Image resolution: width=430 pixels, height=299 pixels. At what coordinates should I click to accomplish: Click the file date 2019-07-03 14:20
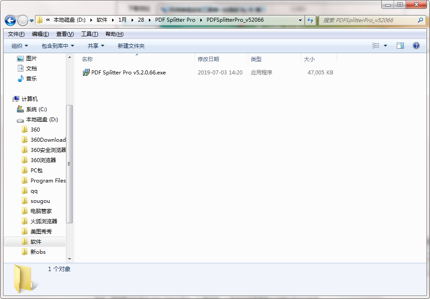click(220, 73)
